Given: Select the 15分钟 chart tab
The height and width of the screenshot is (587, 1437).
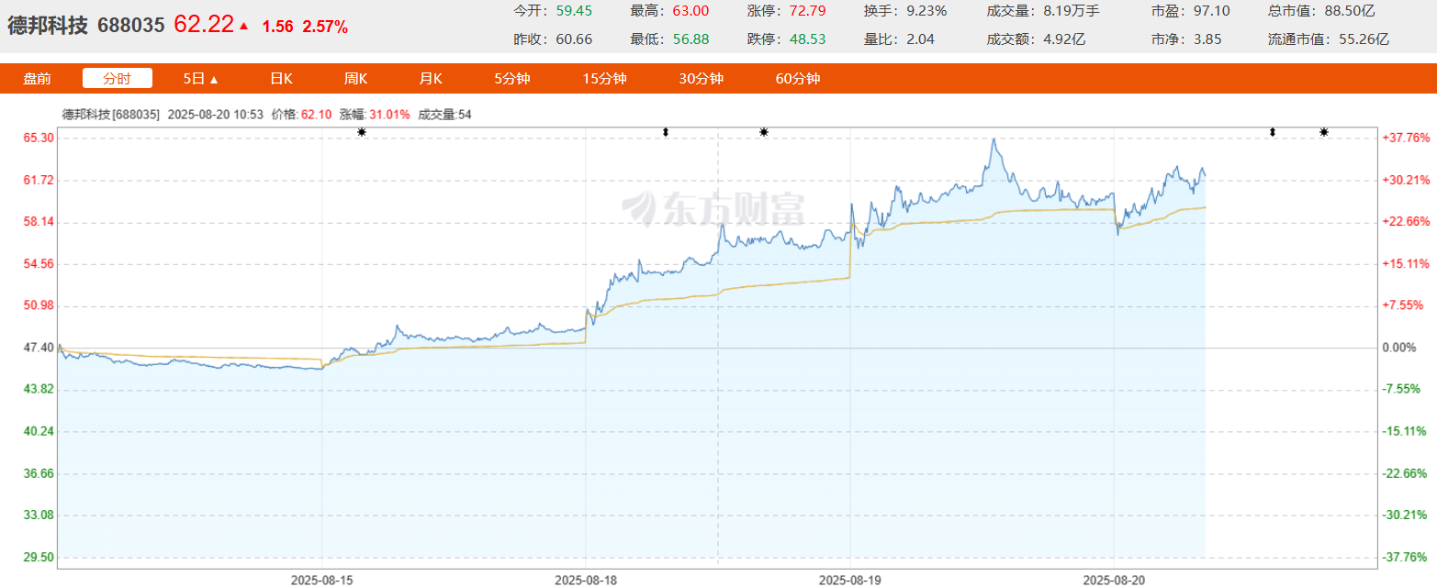Looking at the screenshot, I should click(605, 79).
